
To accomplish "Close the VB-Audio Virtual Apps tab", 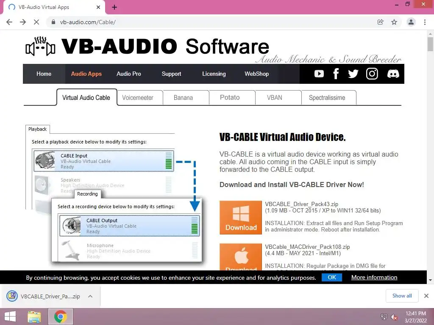I will [98, 7].
